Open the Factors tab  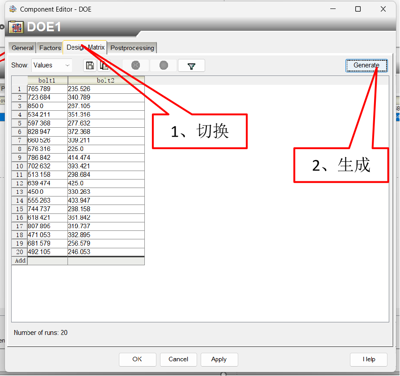pos(50,48)
